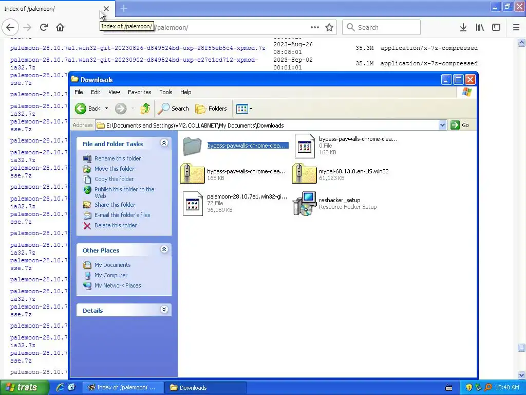Open the 20230826 xpmod.7z download link
526x395 pixels.
[x=138, y=48]
